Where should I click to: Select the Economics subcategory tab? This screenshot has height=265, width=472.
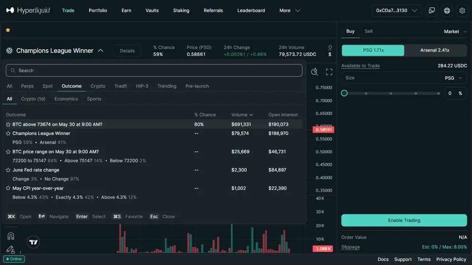[66, 99]
